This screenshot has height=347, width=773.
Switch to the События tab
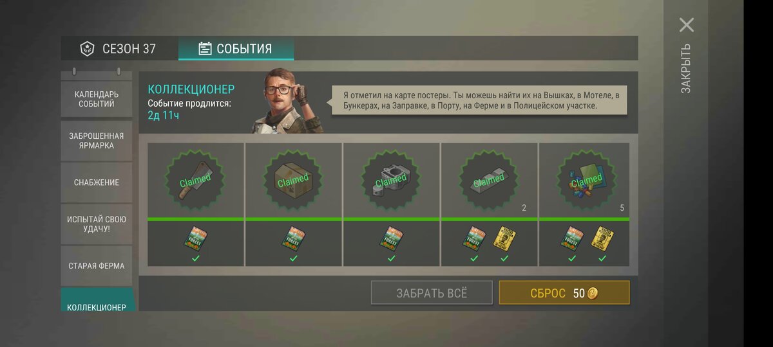(236, 48)
